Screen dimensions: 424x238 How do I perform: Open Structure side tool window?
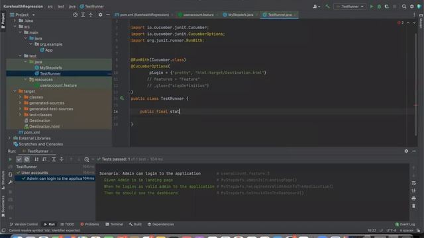coord(3,180)
